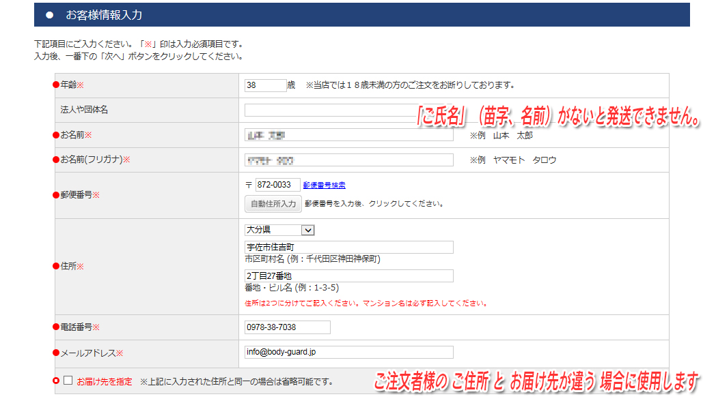
Task: Click the email field info@body-guard.jp
Action: pos(349,352)
